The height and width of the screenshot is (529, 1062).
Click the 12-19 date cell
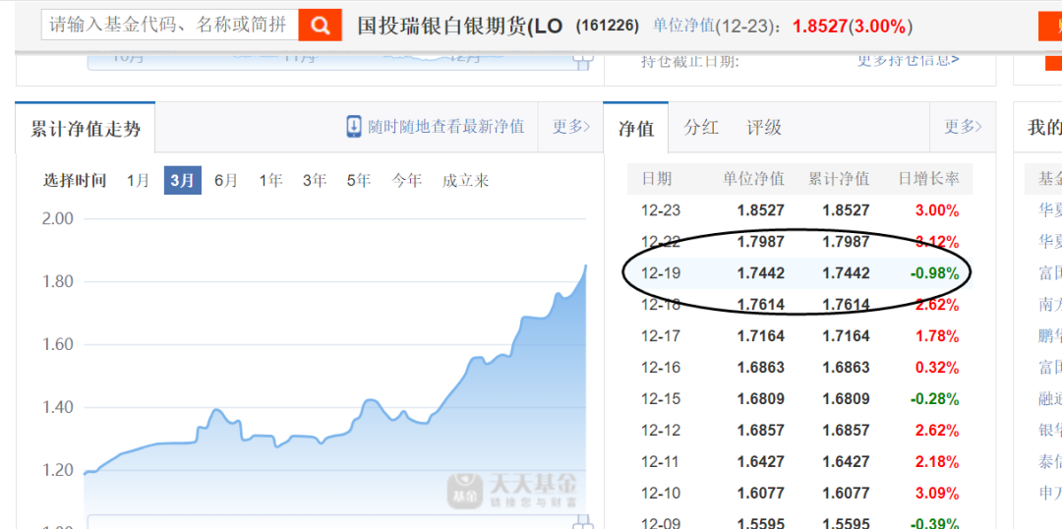pos(661,273)
